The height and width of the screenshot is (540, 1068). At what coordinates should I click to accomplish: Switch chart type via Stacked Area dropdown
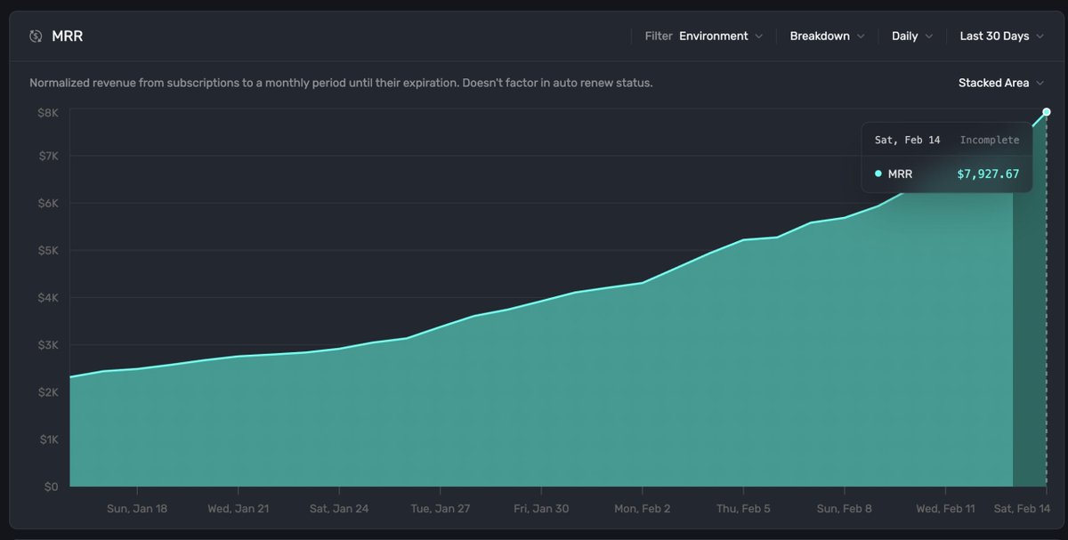tap(1001, 83)
